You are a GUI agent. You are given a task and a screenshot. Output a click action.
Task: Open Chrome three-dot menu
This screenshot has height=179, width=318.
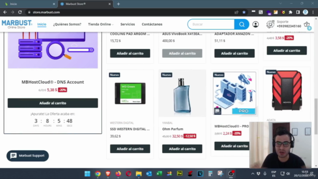[313, 12]
